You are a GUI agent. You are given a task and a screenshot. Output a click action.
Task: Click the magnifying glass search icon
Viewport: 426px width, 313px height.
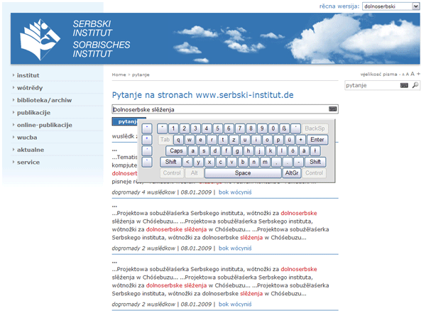pyautogui.click(x=415, y=85)
